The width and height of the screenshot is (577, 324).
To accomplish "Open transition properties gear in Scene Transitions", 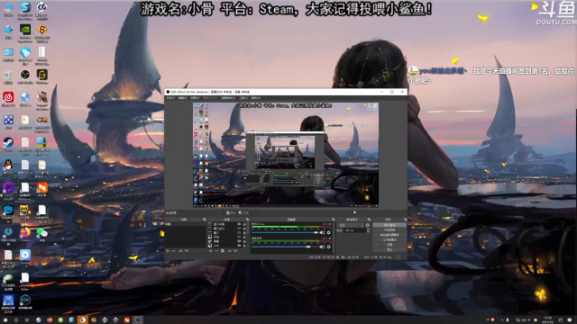I will [x=367, y=225].
